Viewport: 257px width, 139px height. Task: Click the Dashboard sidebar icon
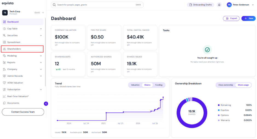[4, 22]
